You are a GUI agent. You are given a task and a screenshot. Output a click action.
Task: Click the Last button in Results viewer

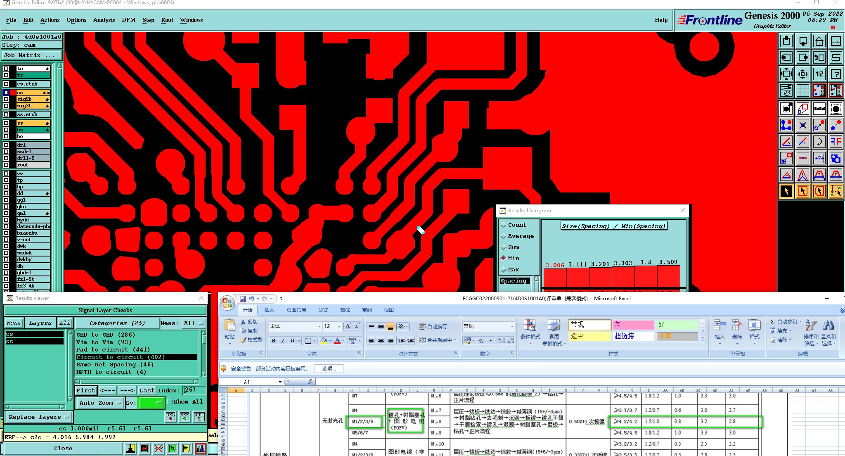pos(147,390)
